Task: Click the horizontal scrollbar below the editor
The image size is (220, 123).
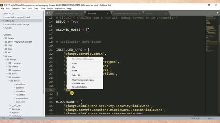Action: (120, 115)
